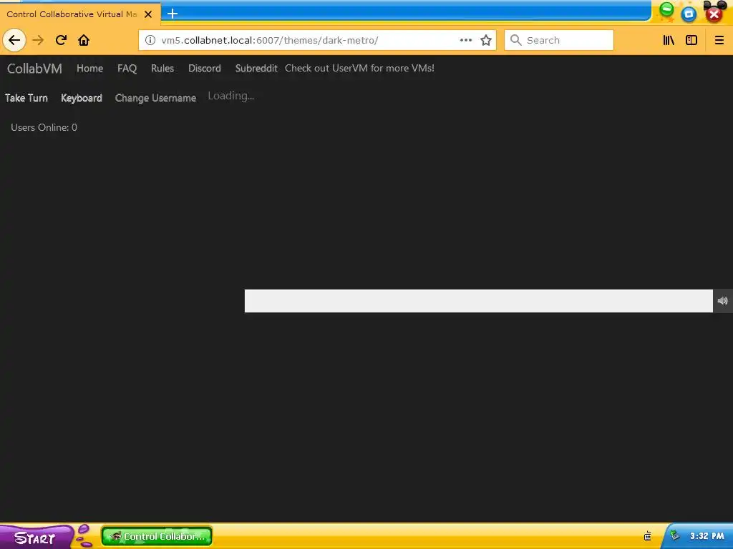Open the Discord link

[204, 68]
